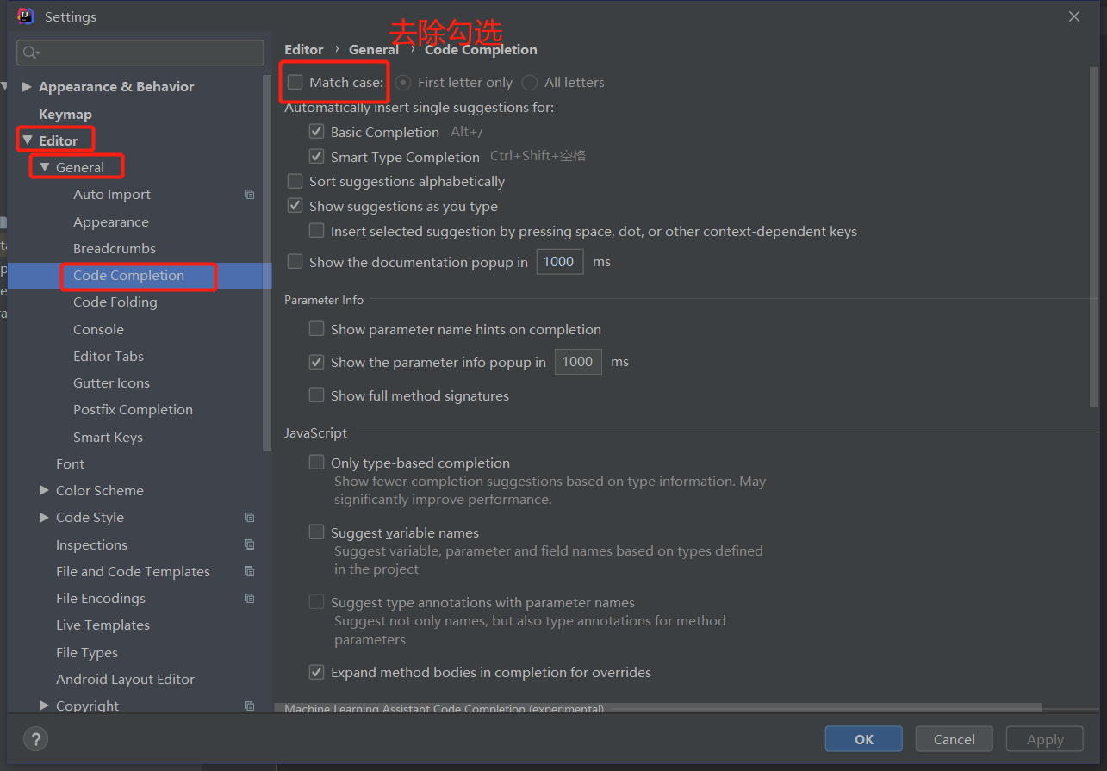
Task: Focus the settings search field
Action: tap(140, 53)
